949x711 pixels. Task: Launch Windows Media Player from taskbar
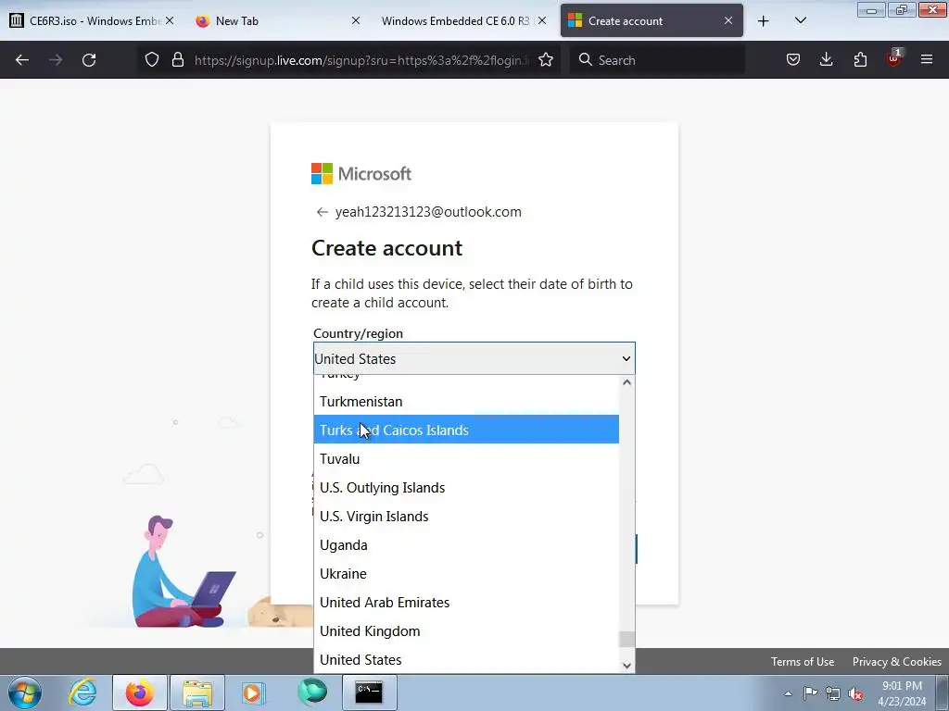coord(254,692)
